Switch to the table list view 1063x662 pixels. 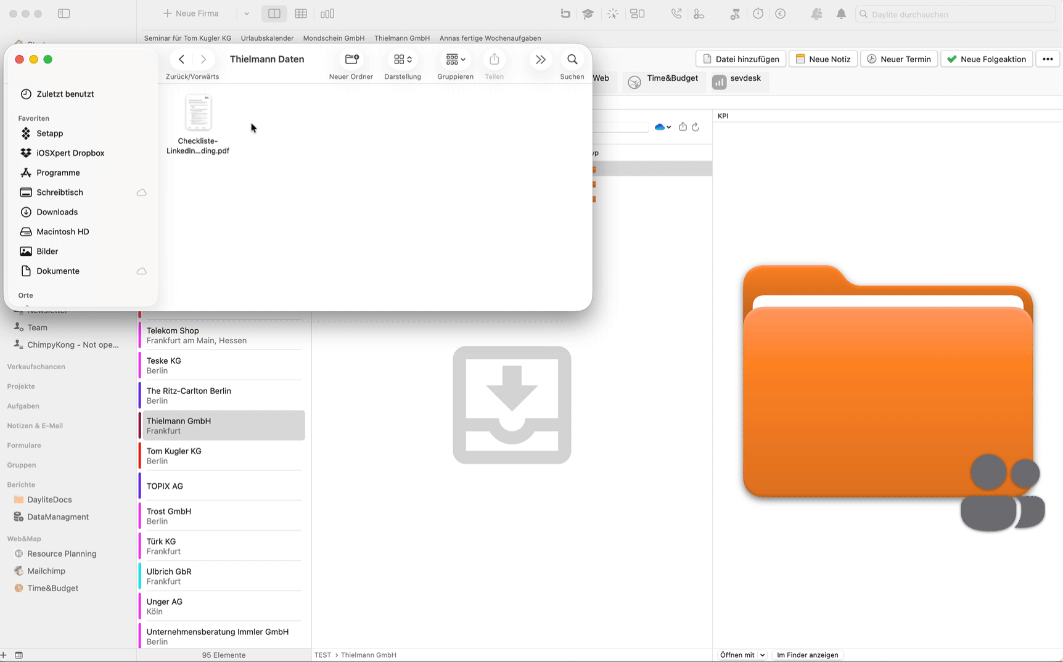click(x=301, y=14)
